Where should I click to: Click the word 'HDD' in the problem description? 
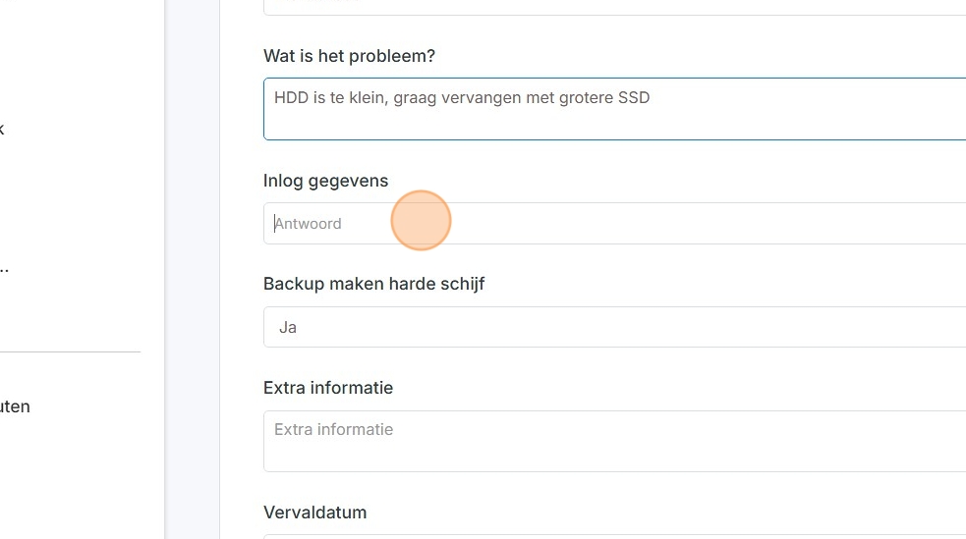pos(291,98)
